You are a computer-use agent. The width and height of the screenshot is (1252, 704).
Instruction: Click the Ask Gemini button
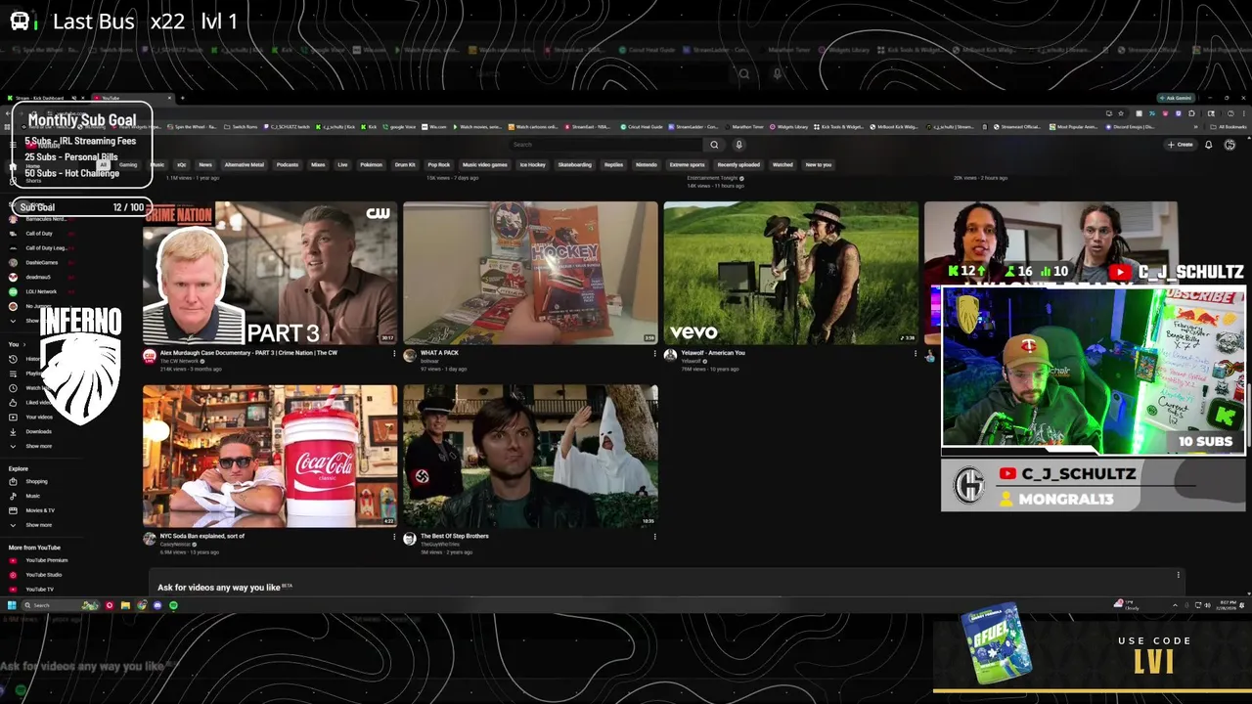click(1176, 98)
